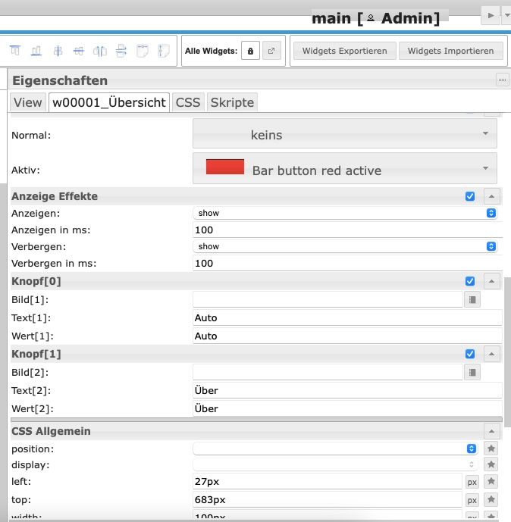Align selected widgets to top
Viewport: 511px width, 522px height.
(x=15, y=51)
